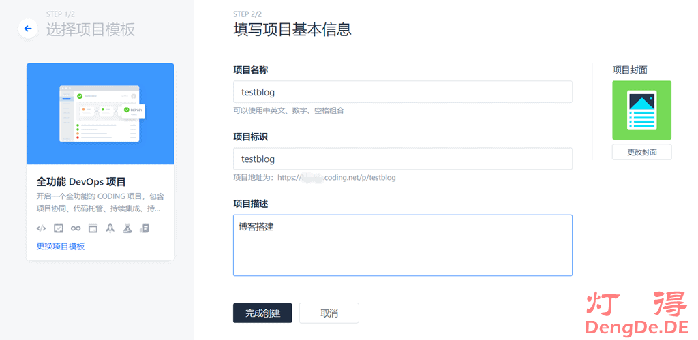Click the artifact repository box icon

93,228
